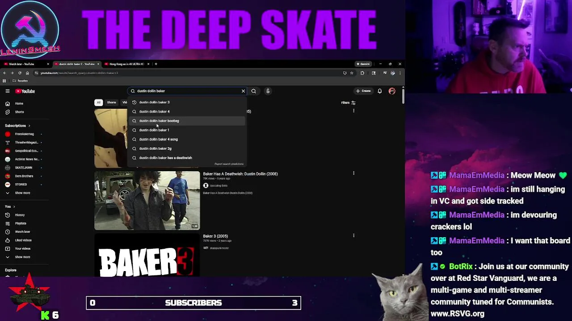Open the browser three-dot menu

tap(400, 73)
